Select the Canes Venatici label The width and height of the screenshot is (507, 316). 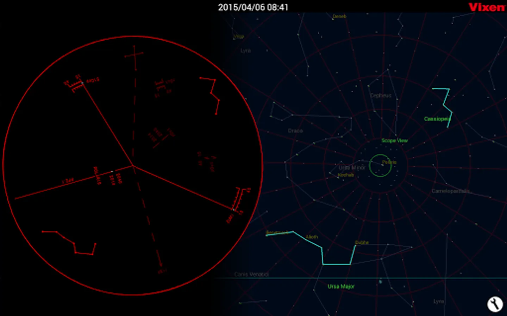click(x=251, y=274)
